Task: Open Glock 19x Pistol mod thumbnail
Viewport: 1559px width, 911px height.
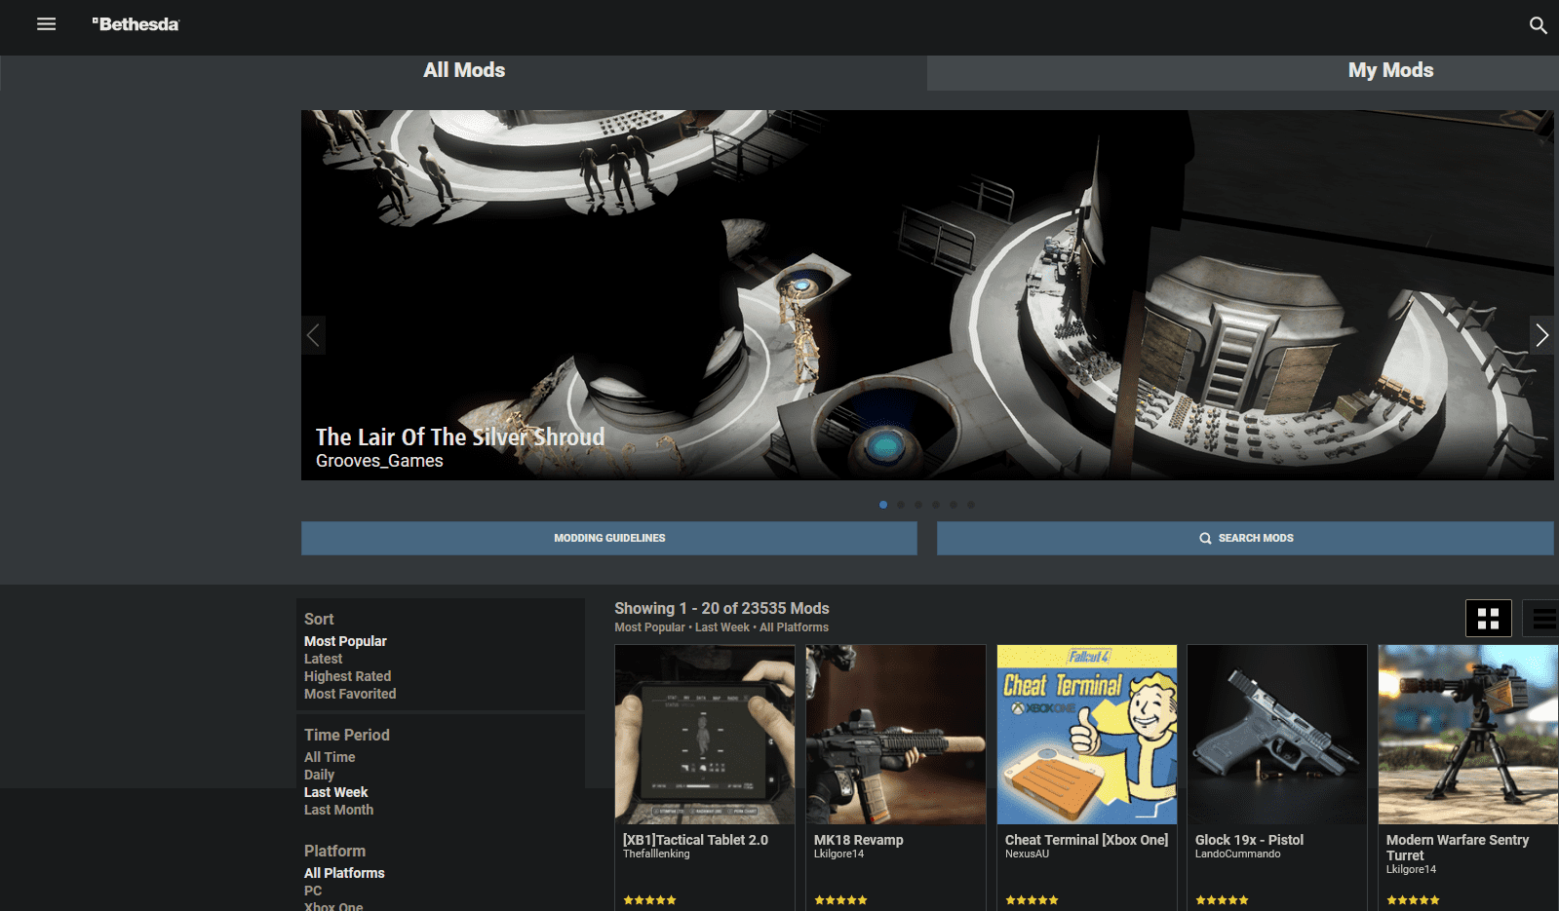Action: click(1277, 735)
